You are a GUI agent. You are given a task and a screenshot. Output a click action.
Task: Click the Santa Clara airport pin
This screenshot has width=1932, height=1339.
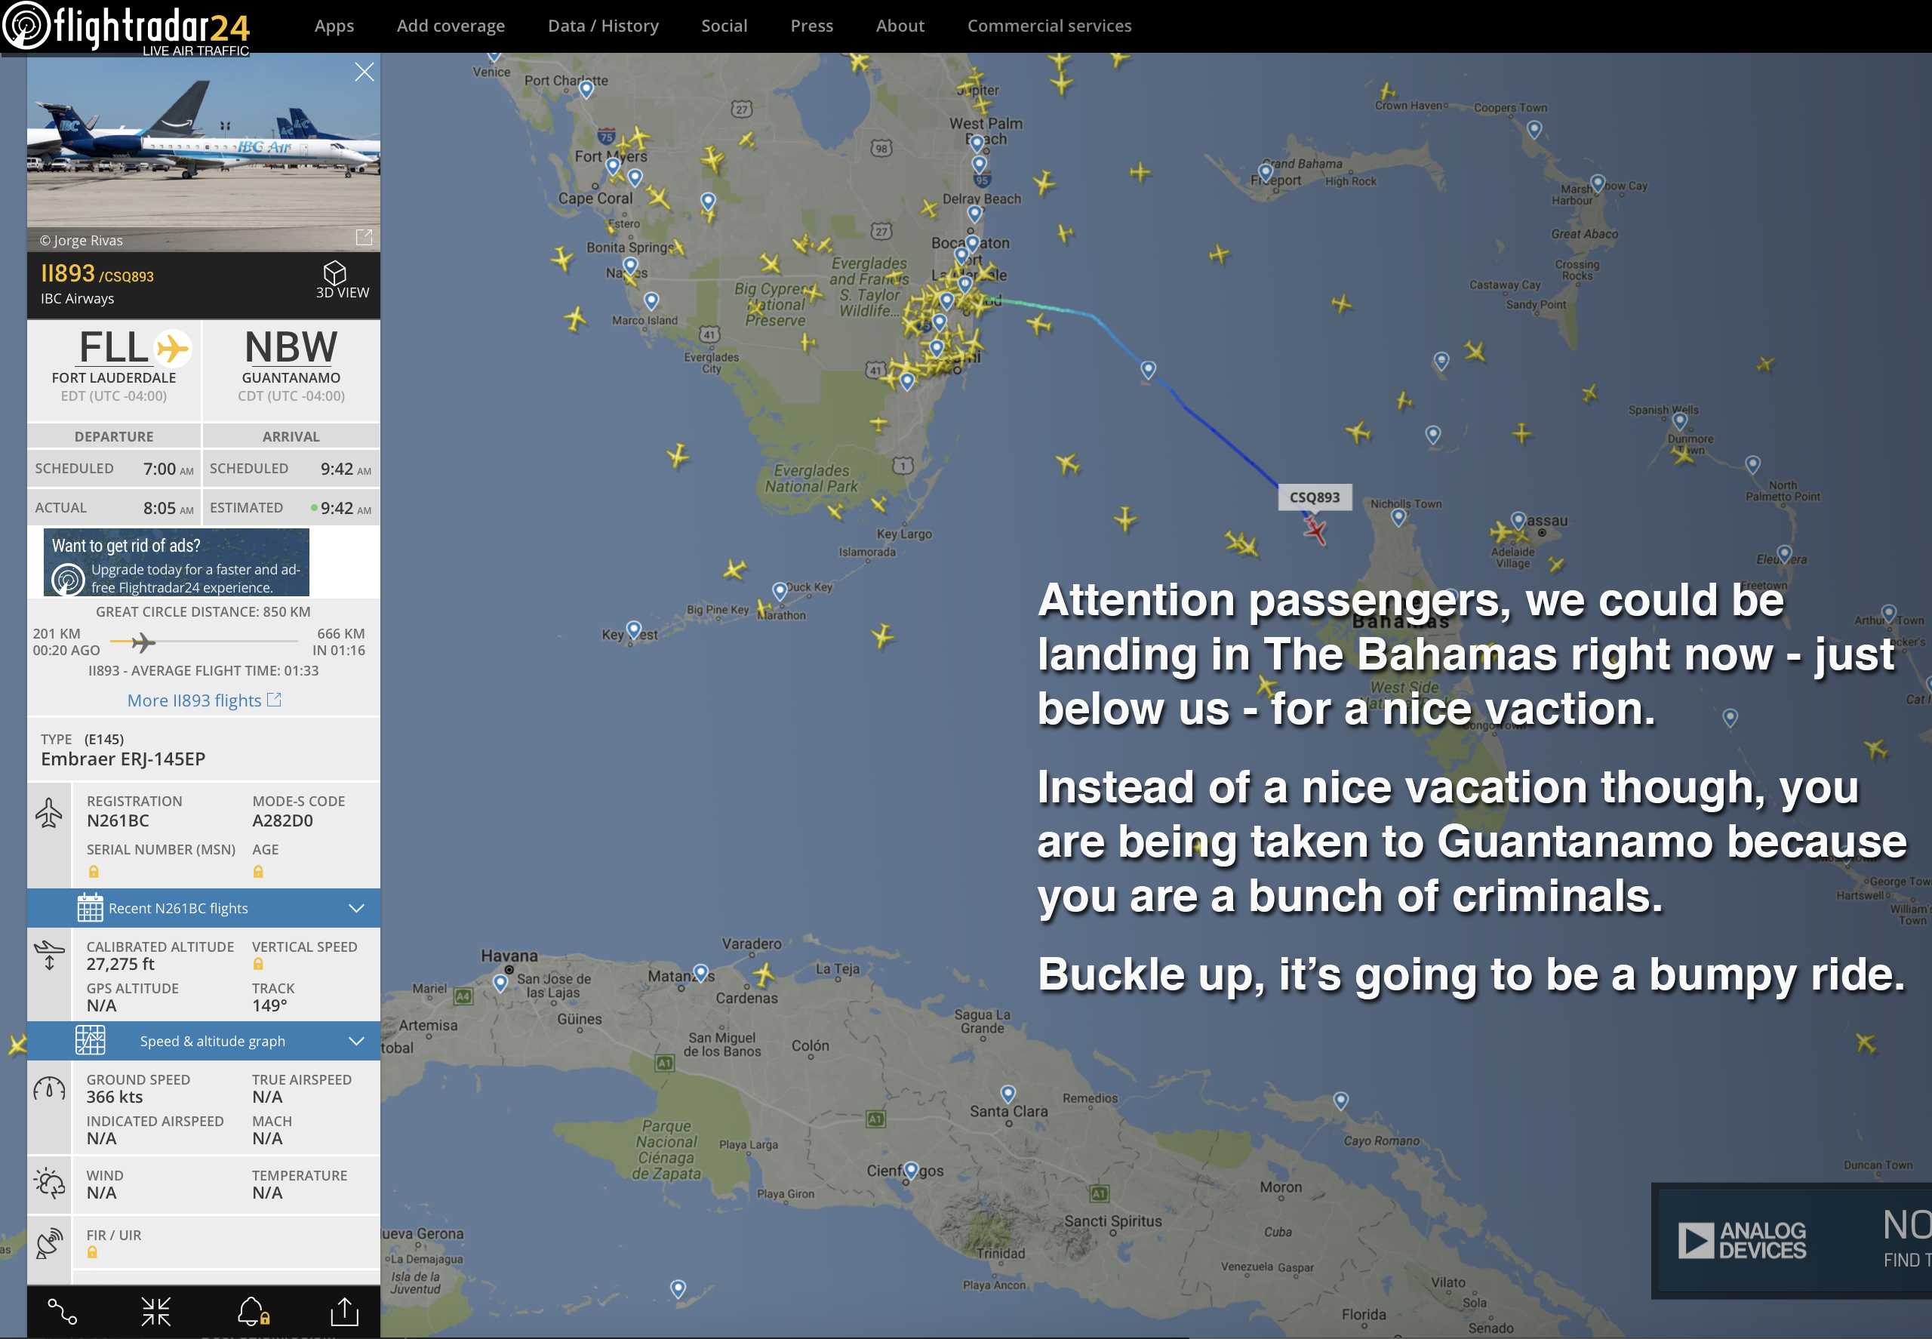click(x=1008, y=1093)
